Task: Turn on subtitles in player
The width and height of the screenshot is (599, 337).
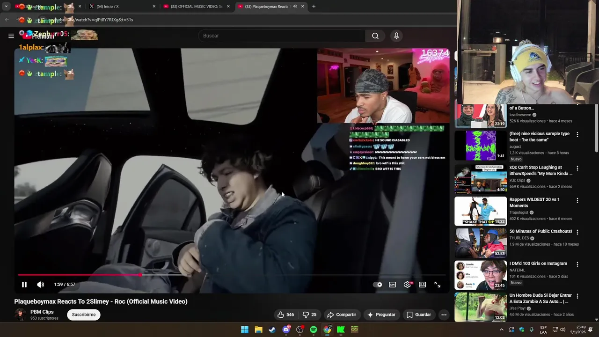Action: [x=393, y=285]
